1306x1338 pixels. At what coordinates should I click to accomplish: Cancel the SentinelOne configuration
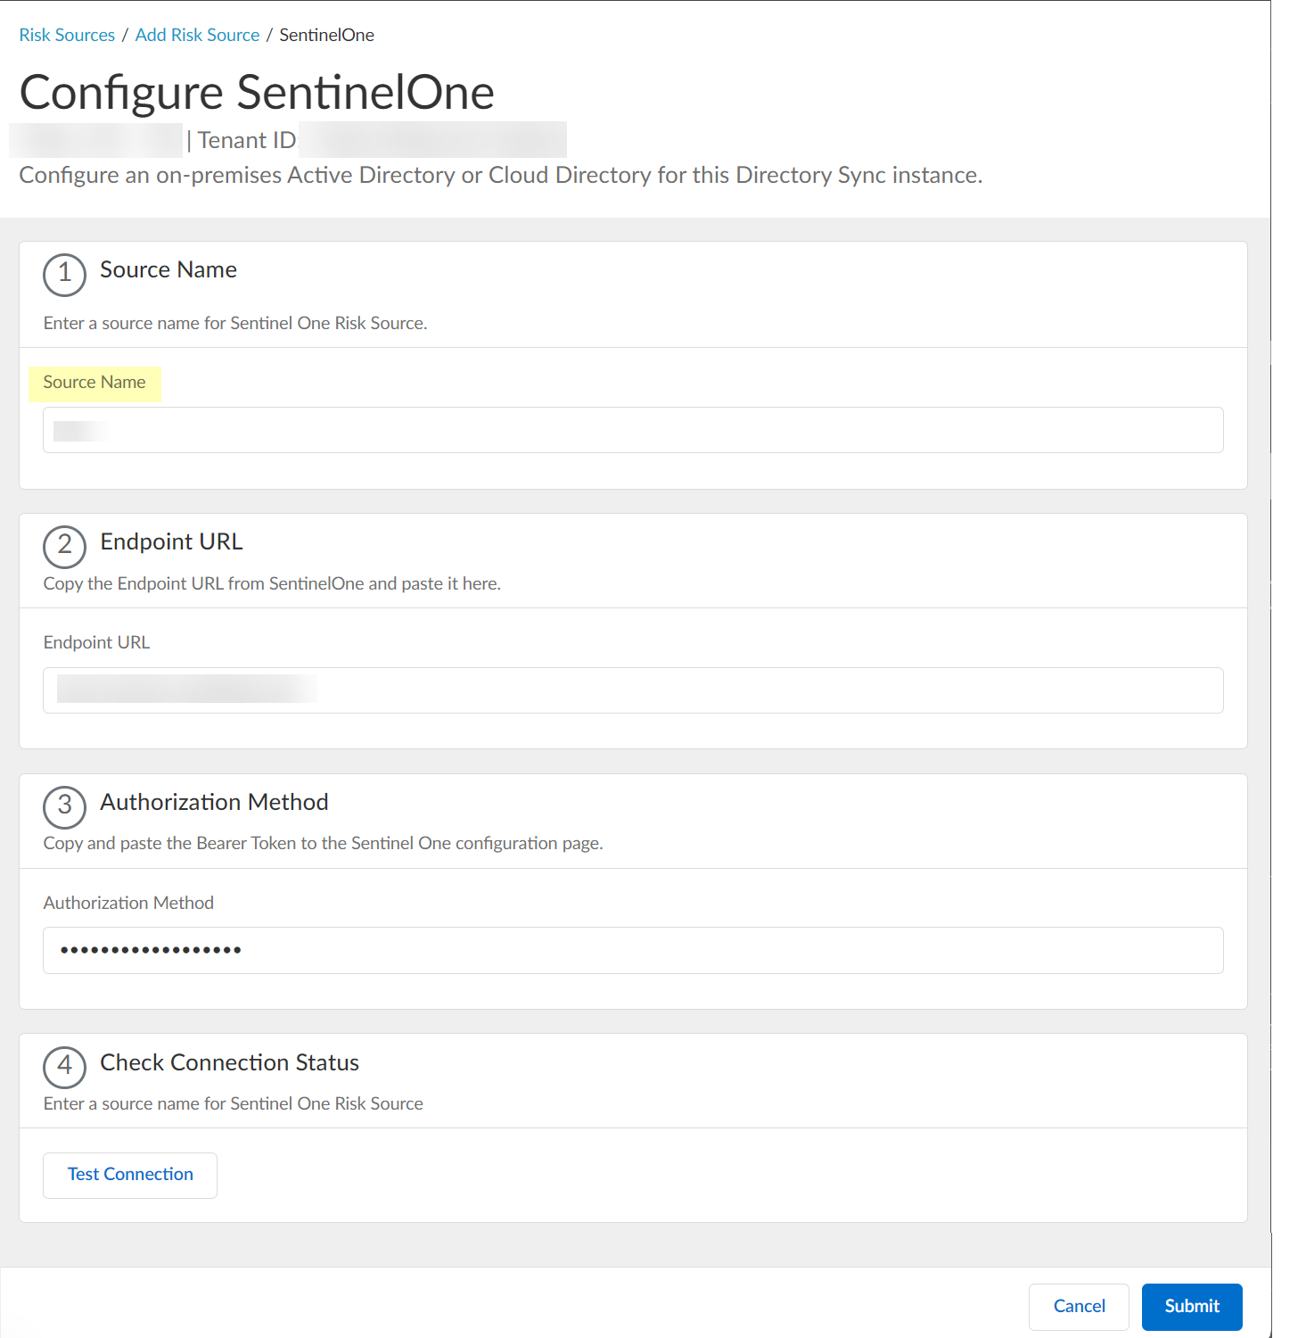pos(1079,1307)
